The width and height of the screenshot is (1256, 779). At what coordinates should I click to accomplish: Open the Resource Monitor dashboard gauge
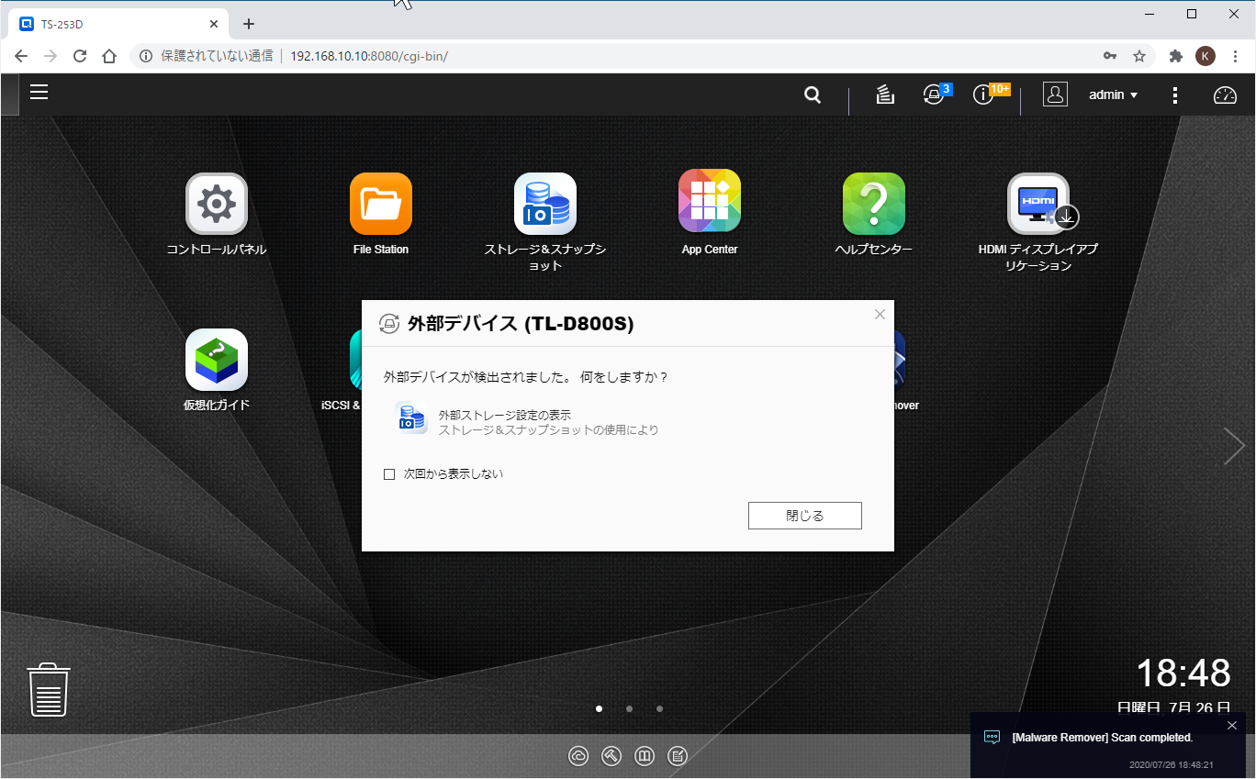[x=1225, y=94]
